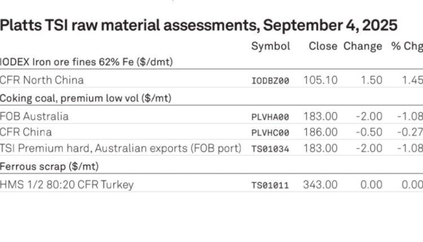Select the % Chg column header
Viewport: 423px width, 242px height.
[x=407, y=46]
